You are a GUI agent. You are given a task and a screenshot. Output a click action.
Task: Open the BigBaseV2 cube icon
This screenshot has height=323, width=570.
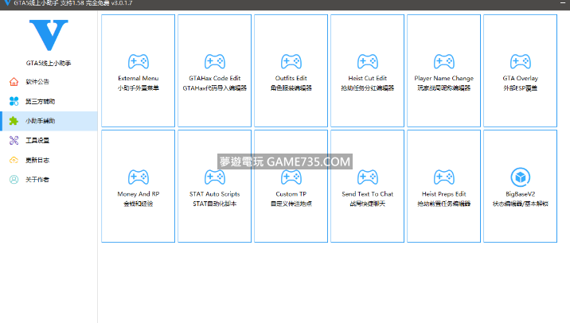(x=520, y=177)
